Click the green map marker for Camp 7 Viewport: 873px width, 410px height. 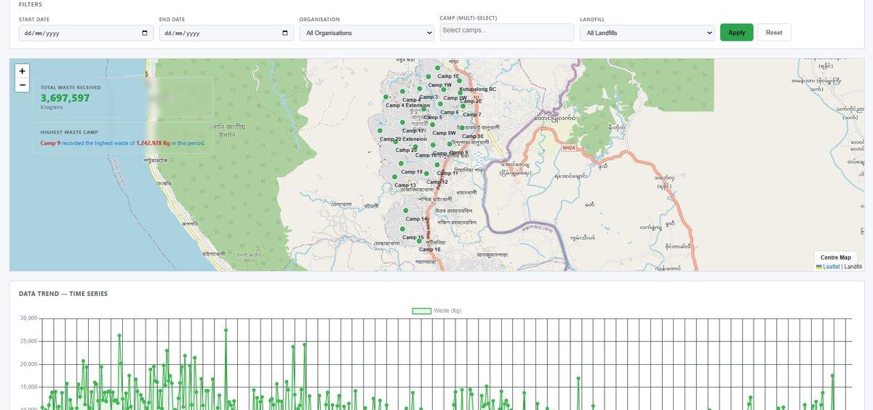click(x=463, y=106)
